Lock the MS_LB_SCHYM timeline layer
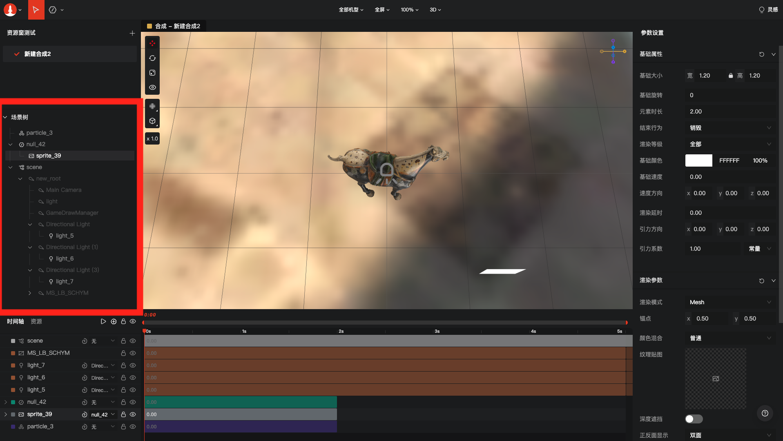This screenshot has width=783, height=441. 123,353
